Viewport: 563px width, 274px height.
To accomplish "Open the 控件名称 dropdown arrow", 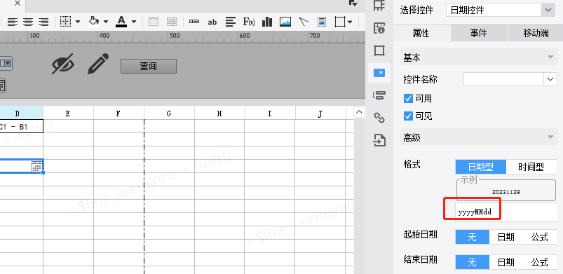I will click(550, 79).
